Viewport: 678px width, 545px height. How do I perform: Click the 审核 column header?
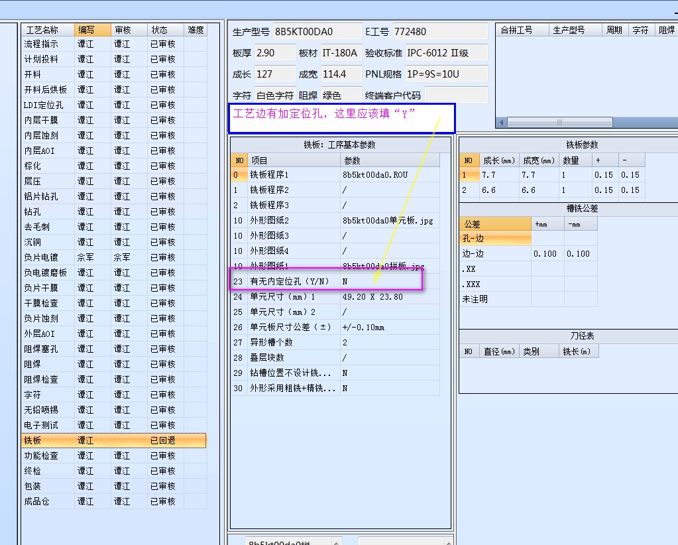[x=129, y=30]
